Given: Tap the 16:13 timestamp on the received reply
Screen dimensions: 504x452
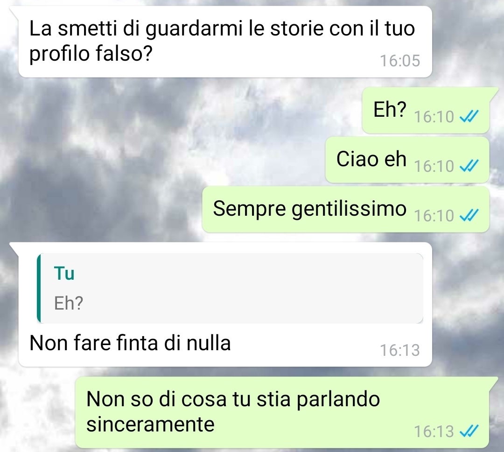Looking at the screenshot, I should pyautogui.click(x=400, y=350).
